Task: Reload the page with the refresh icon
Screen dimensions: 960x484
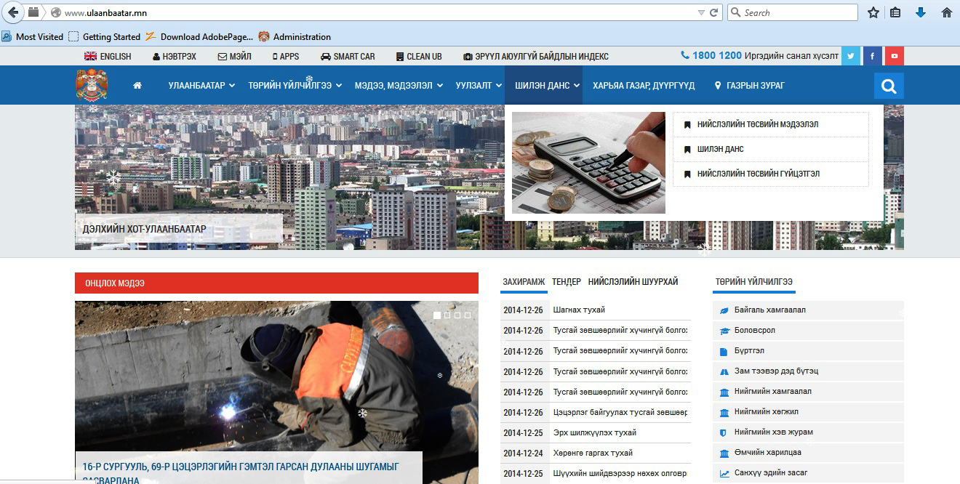Action: coord(714,12)
